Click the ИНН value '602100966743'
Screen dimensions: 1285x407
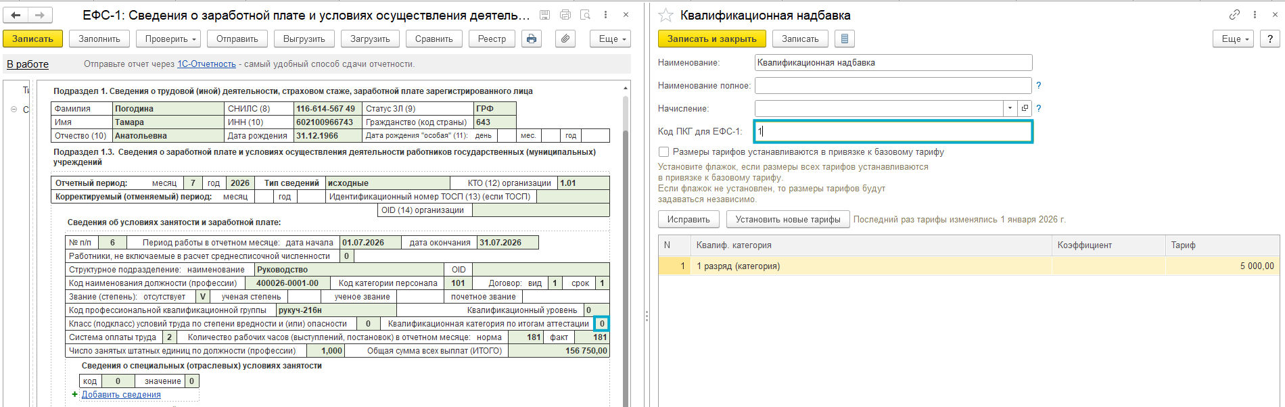click(x=328, y=122)
